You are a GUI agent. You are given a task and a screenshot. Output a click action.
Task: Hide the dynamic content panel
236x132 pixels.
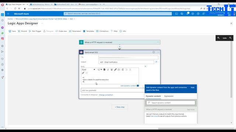pos(192,88)
